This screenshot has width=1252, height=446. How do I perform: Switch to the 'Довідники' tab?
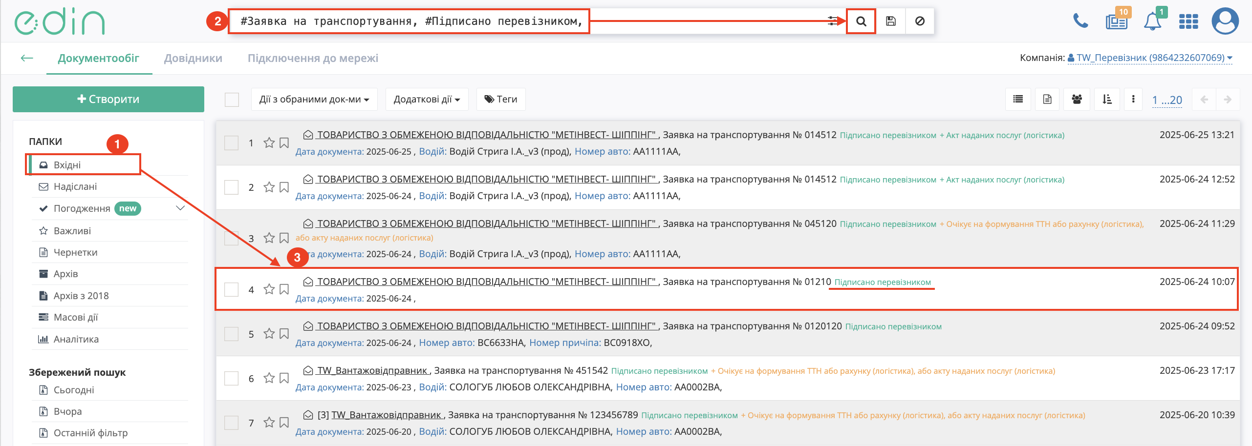point(193,58)
